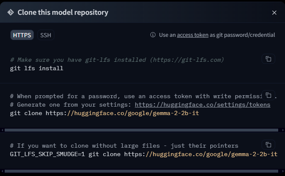Select the HTTPS tab
Screen dimensions: 285x176
point(22,35)
